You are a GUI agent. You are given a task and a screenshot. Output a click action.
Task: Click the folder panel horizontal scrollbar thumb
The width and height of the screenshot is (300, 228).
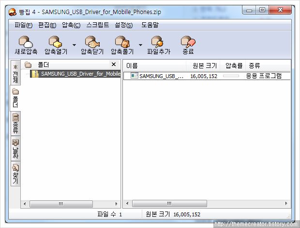(61, 204)
